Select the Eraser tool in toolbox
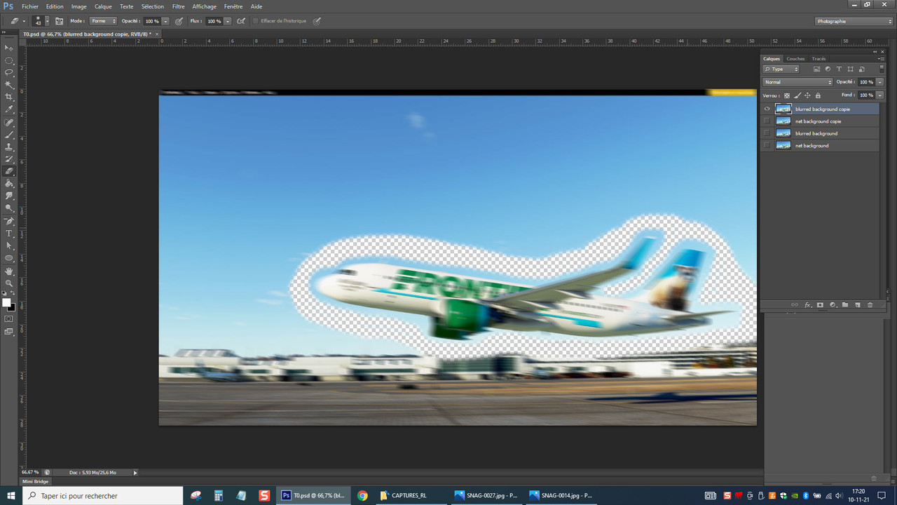Screen dimensions: 897x505 pyautogui.click(x=9, y=171)
